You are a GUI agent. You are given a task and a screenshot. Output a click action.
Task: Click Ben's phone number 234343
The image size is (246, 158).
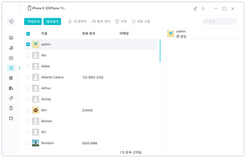click(x=87, y=110)
